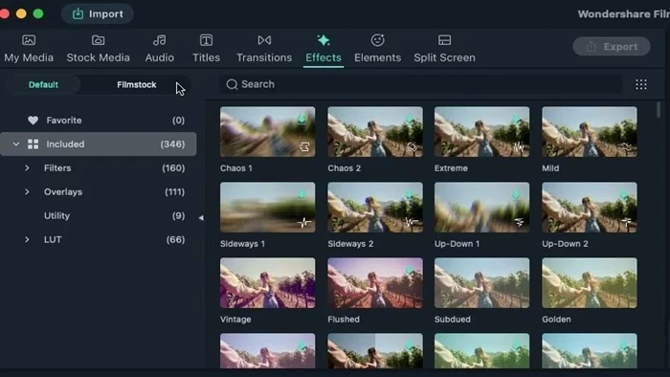The height and width of the screenshot is (377, 670).
Task: Switch to the Default tab
Action: pyautogui.click(x=43, y=84)
